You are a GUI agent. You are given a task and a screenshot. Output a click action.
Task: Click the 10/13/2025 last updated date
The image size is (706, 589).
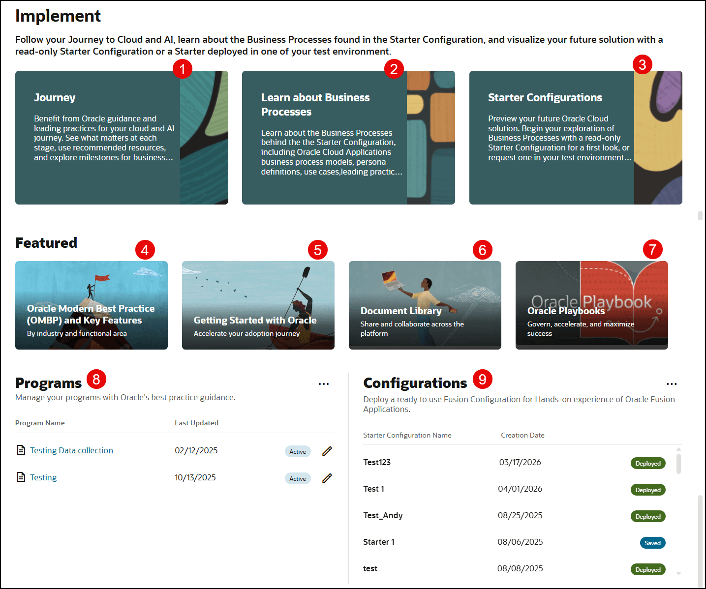pyautogui.click(x=195, y=477)
